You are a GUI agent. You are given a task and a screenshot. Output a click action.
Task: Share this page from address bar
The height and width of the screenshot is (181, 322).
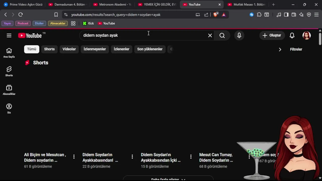click(x=206, y=15)
